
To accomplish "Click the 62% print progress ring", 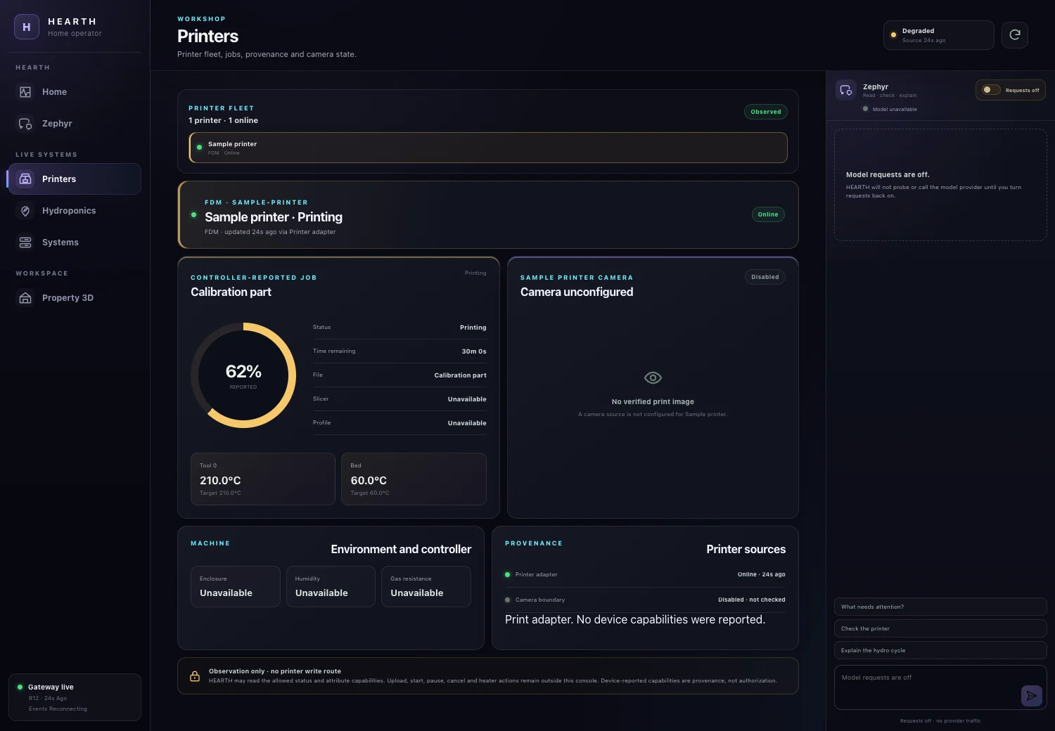I will point(243,375).
